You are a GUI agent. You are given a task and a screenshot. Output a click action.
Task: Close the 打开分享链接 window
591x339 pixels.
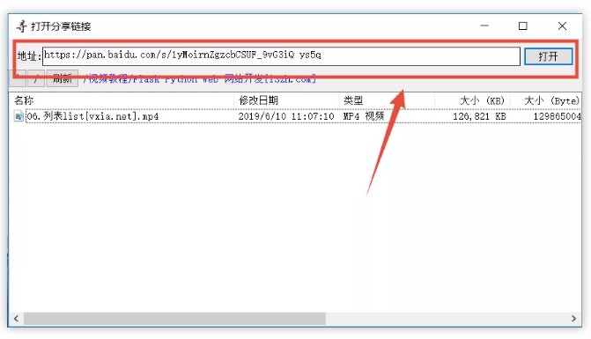(562, 26)
